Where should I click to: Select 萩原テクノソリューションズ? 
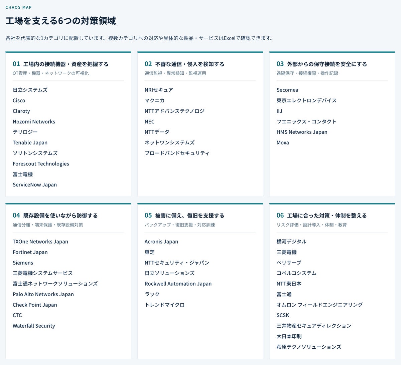tap(309, 347)
